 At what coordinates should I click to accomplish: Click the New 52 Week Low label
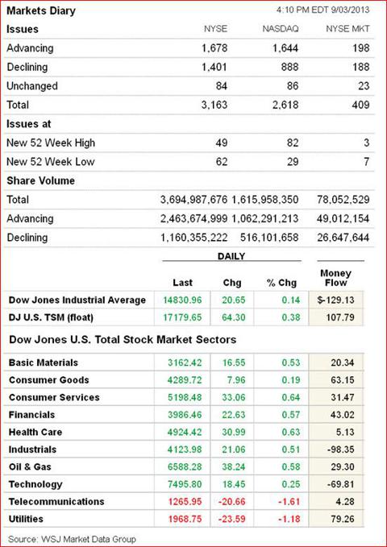(x=51, y=161)
